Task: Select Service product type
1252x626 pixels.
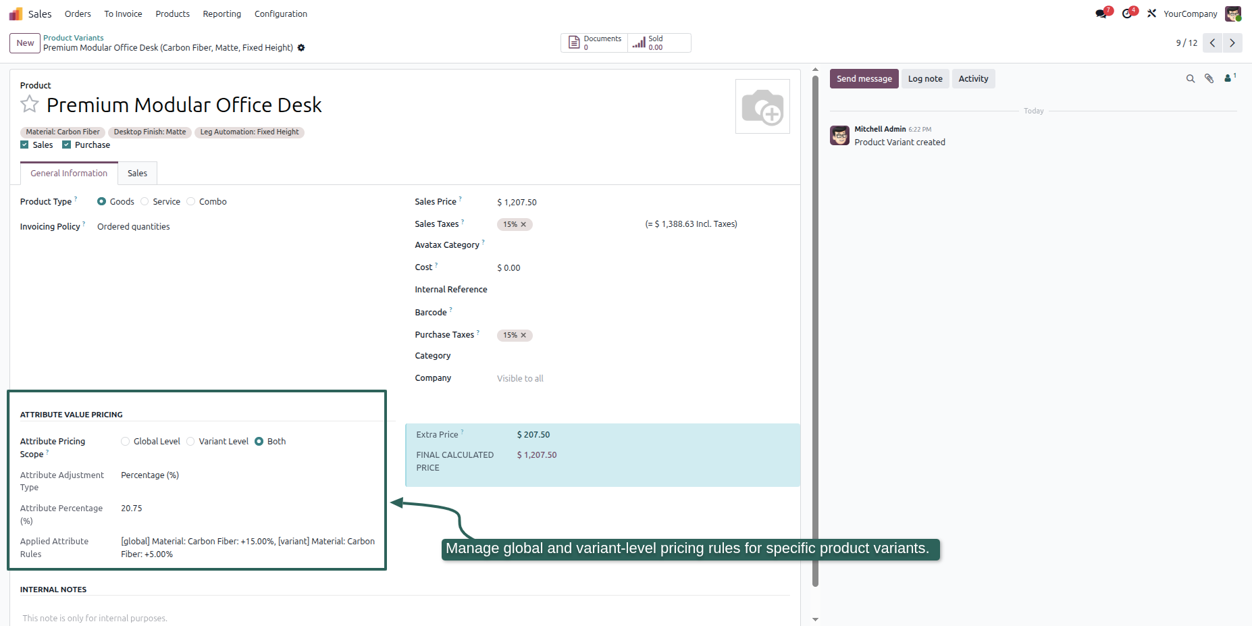Action: 145,201
